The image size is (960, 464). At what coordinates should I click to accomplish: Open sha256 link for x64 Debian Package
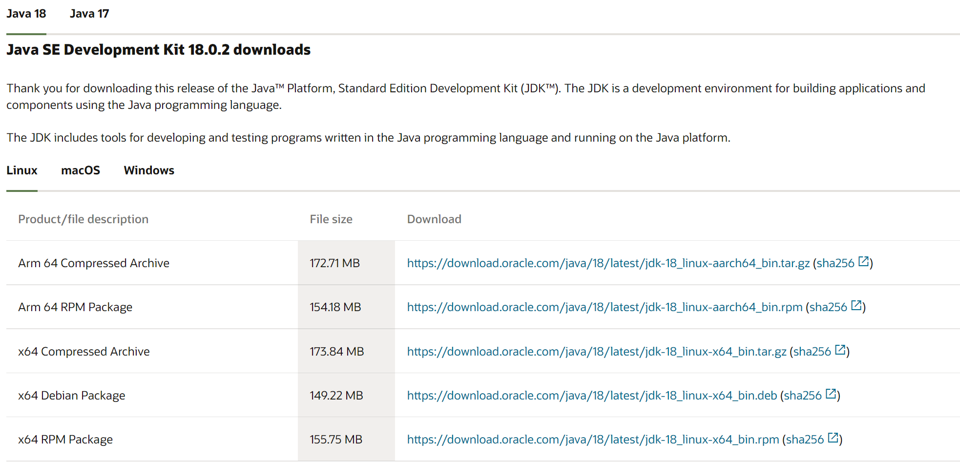point(803,396)
